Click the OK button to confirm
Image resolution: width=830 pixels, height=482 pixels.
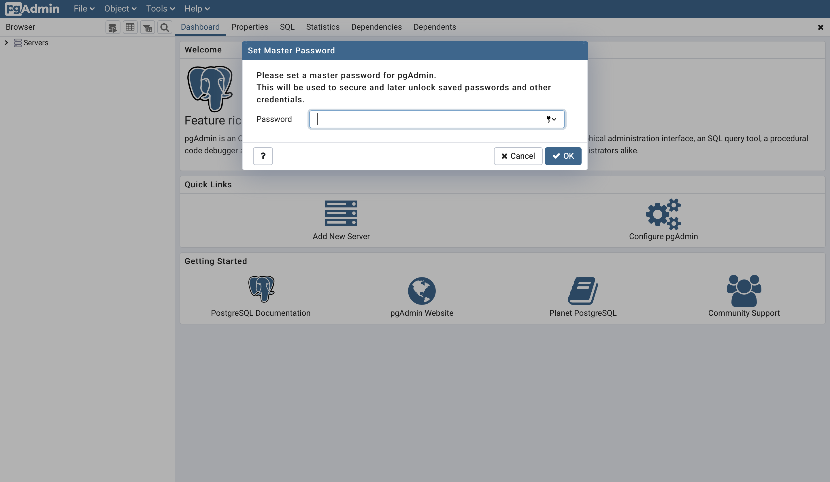point(563,156)
